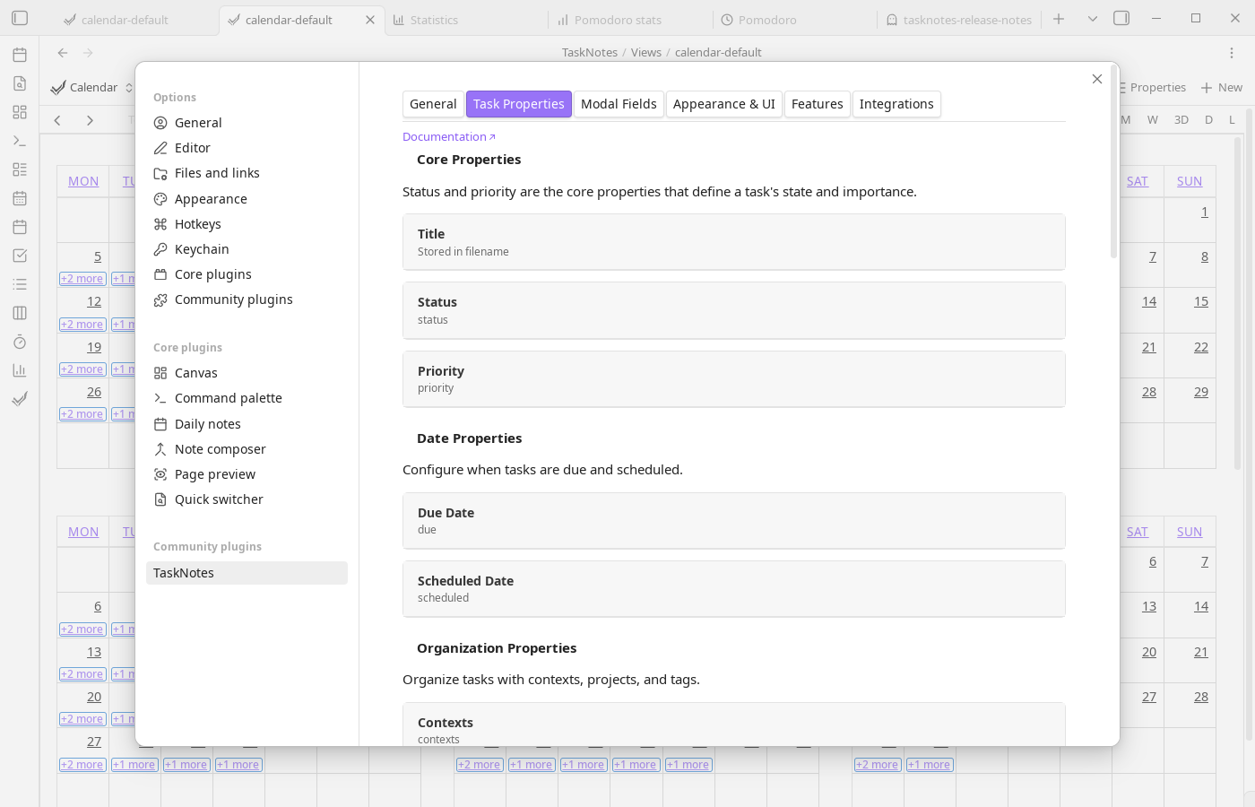Click the agenda list icon in the left ribbon

point(20,169)
